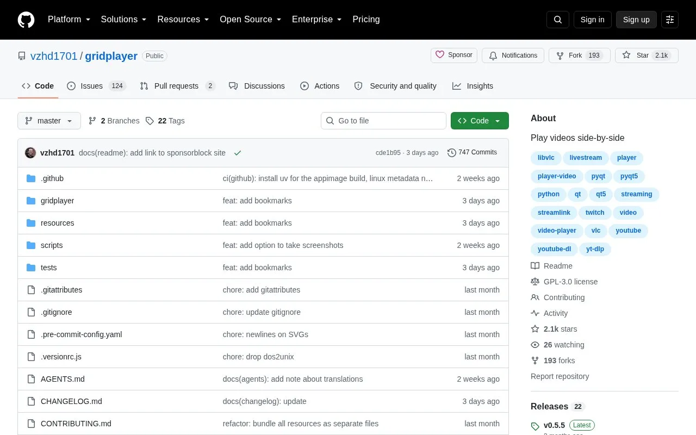This screenshot has height=435, width=696.
Task: Switch to the Pull requests tab
Action: pos(177,86)
